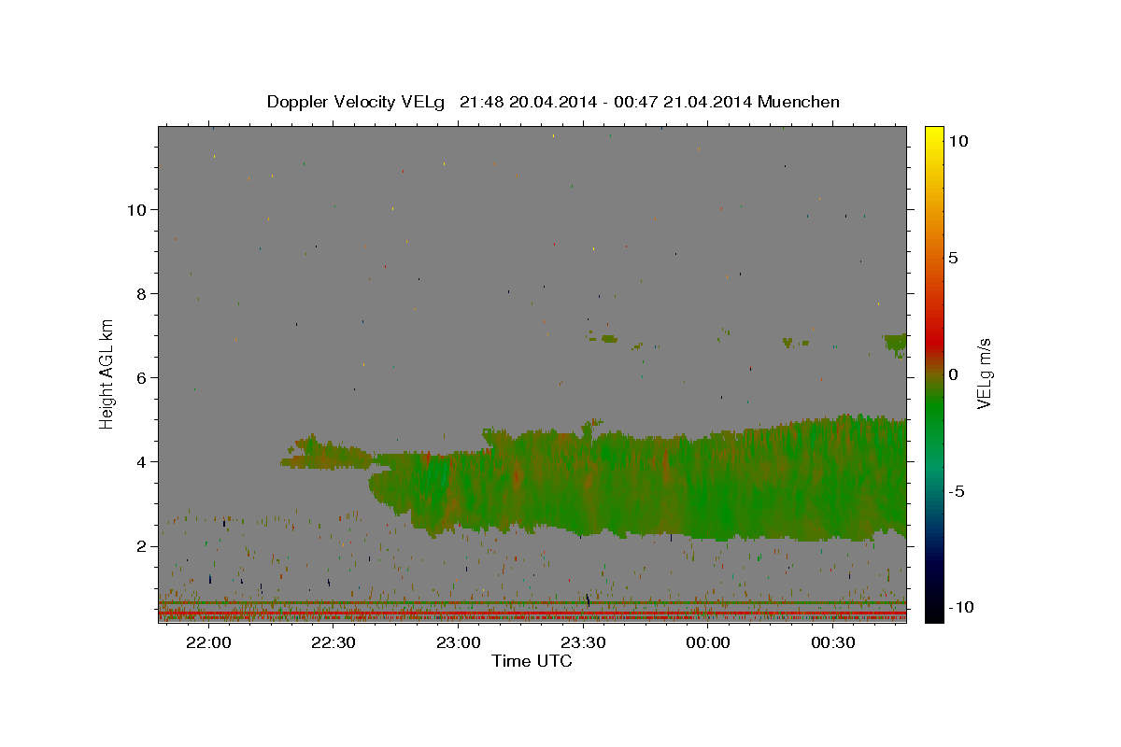Click the height axis label '10'
The height and width of the screenshot is (747, 1121).
tap(136, 209)
